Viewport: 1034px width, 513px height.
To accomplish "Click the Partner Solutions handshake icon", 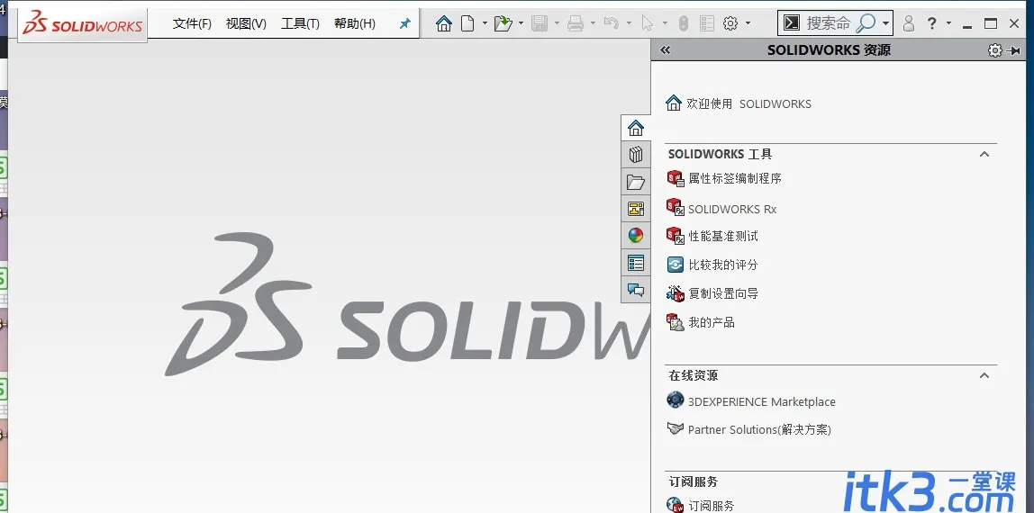I will [676, 428].
